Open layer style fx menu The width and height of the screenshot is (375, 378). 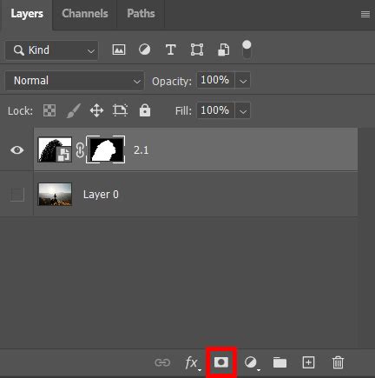[192, 362]
